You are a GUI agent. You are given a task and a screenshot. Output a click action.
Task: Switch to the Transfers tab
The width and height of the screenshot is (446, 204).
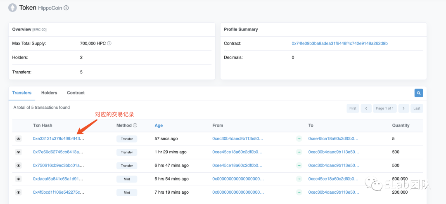pos(22,93)
